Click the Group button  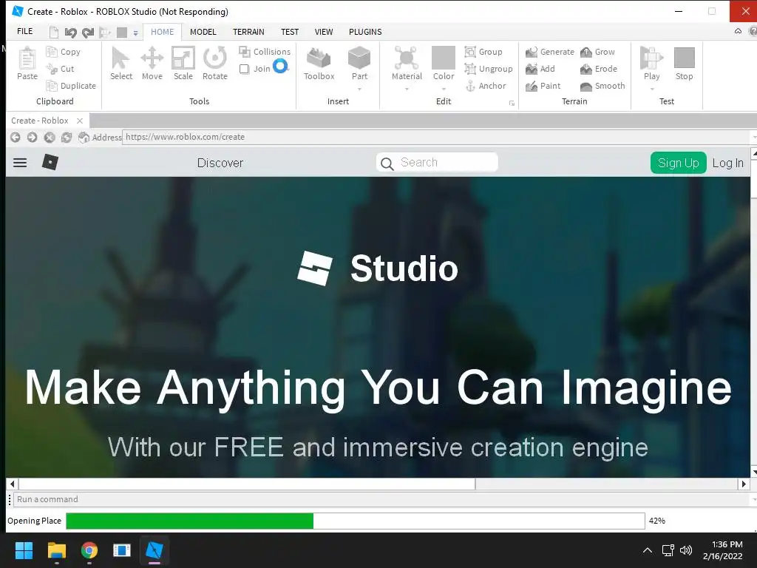coord(483,52)
